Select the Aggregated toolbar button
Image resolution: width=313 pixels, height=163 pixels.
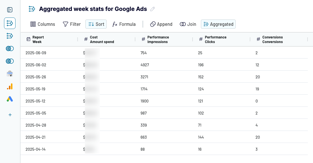click(218, 24)
